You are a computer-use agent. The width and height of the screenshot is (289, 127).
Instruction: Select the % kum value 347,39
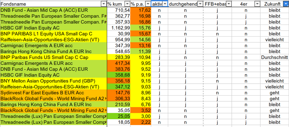[x=119, y=46]
